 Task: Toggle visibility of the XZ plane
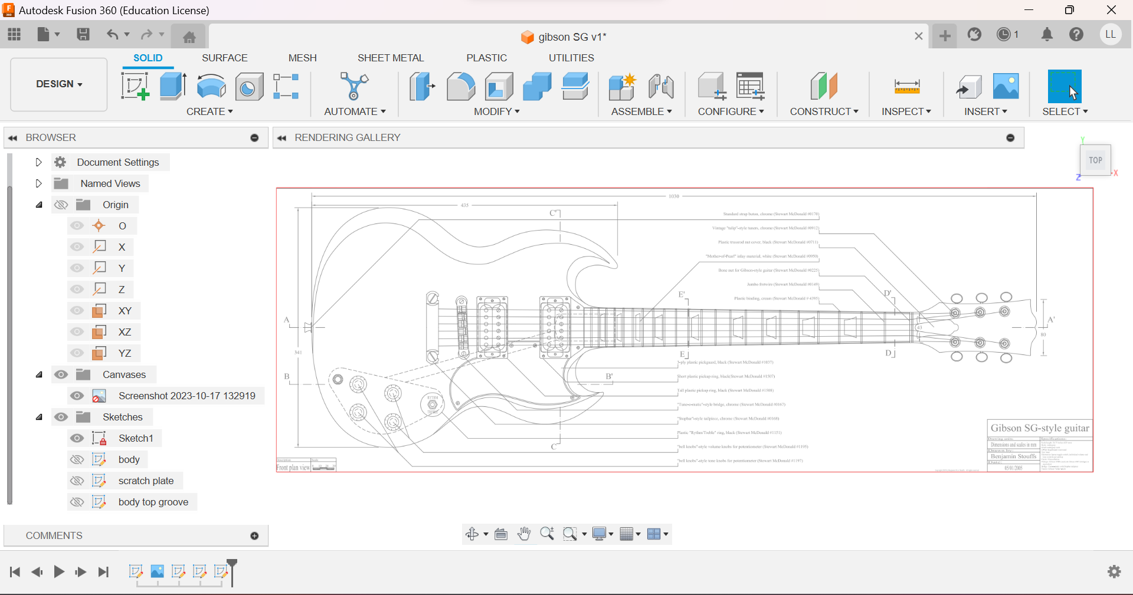(77, 332)
